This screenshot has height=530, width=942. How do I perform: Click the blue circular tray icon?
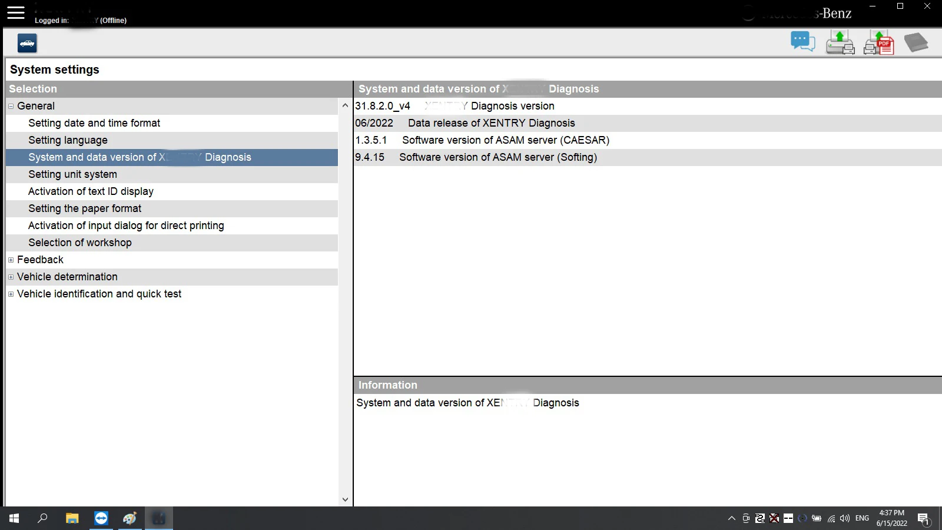click(x=802, y=518)
